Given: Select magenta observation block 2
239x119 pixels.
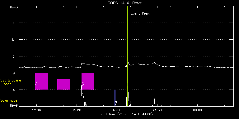Looking at the screenshot, I should tap(88, 81).
